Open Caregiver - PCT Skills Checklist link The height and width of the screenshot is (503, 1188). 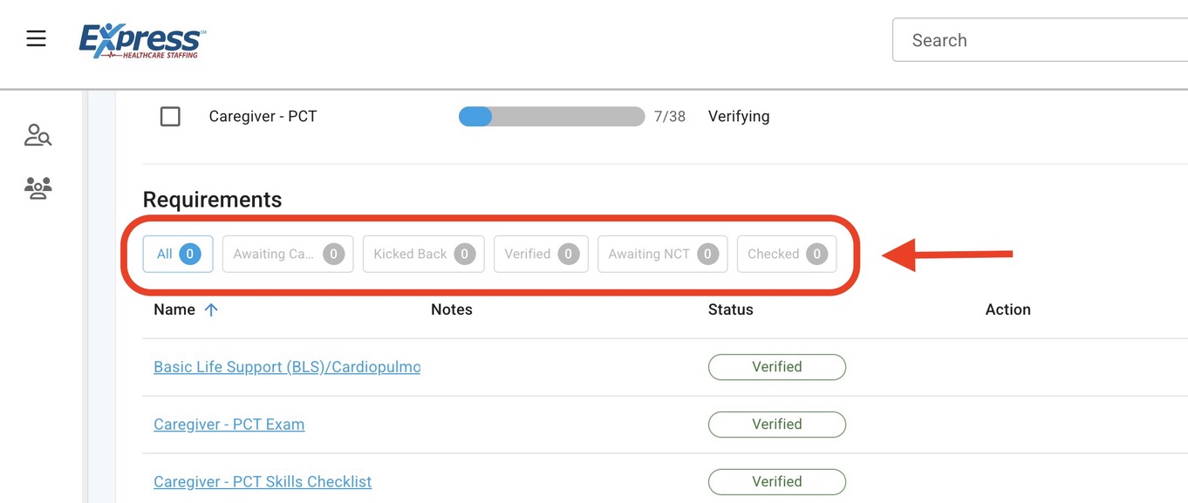tap(263, 482)
